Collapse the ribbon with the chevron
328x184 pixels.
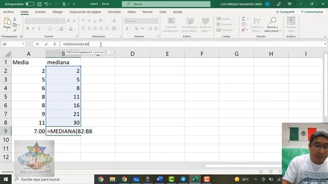coord(325,37)
